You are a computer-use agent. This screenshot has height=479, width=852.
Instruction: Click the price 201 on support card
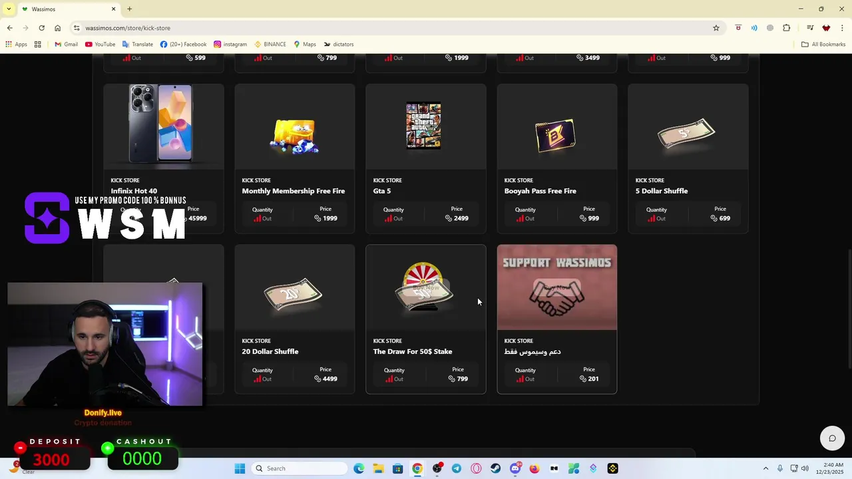[x=589, y=379]
